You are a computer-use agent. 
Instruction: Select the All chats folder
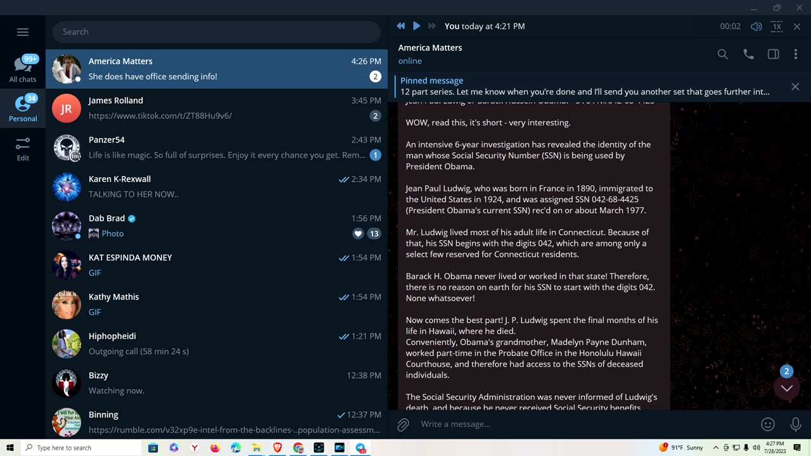[23, 69]
